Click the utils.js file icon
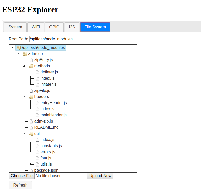This screenshot has height=196, width=204. point(37,164)
